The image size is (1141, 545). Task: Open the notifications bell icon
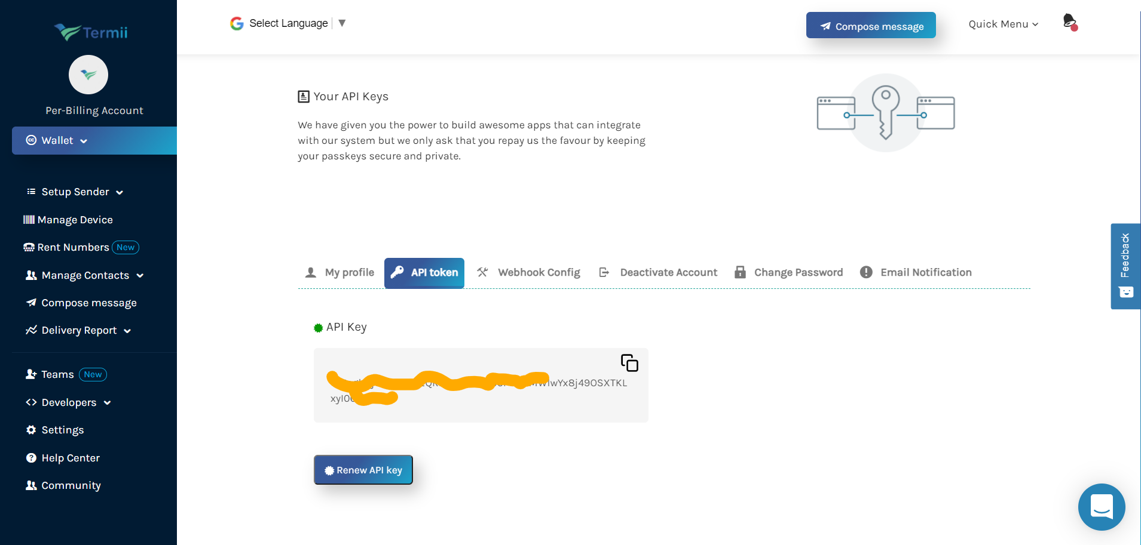pyautogui.click(x=1070, y=23)
